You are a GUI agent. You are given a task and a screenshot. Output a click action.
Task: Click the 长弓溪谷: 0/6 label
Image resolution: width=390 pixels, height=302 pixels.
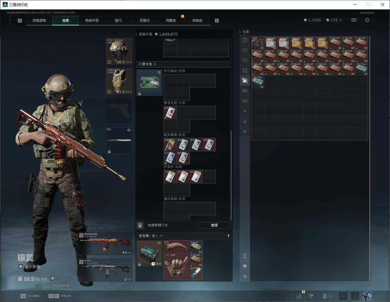(x=174, y=71)
